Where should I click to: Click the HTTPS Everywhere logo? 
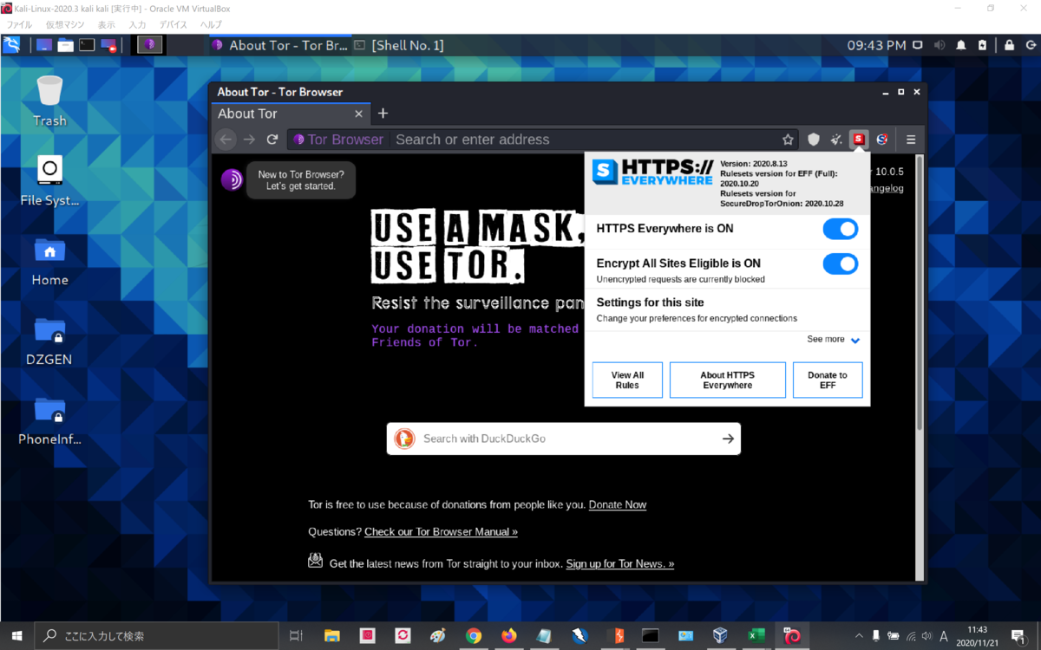(x=652, y=172)
